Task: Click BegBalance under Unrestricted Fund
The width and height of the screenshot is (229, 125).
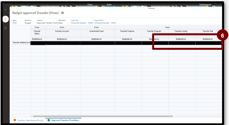Action: point(96,39)
